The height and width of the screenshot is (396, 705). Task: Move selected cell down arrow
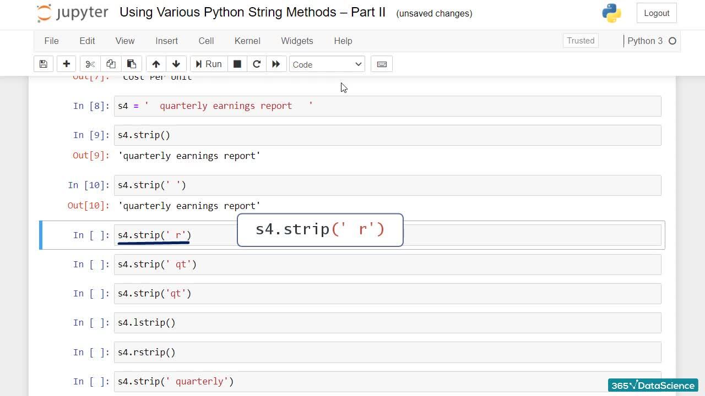point(176,64)
